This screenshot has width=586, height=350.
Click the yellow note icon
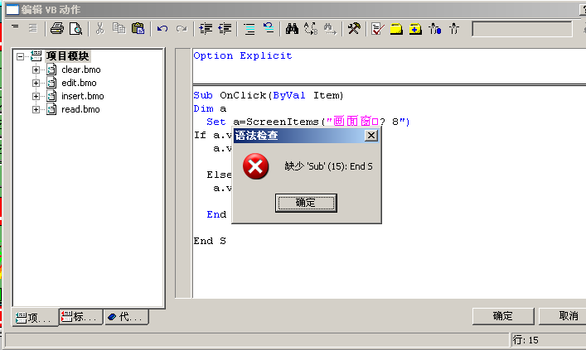pyautogui.click(x=396, y=29)
